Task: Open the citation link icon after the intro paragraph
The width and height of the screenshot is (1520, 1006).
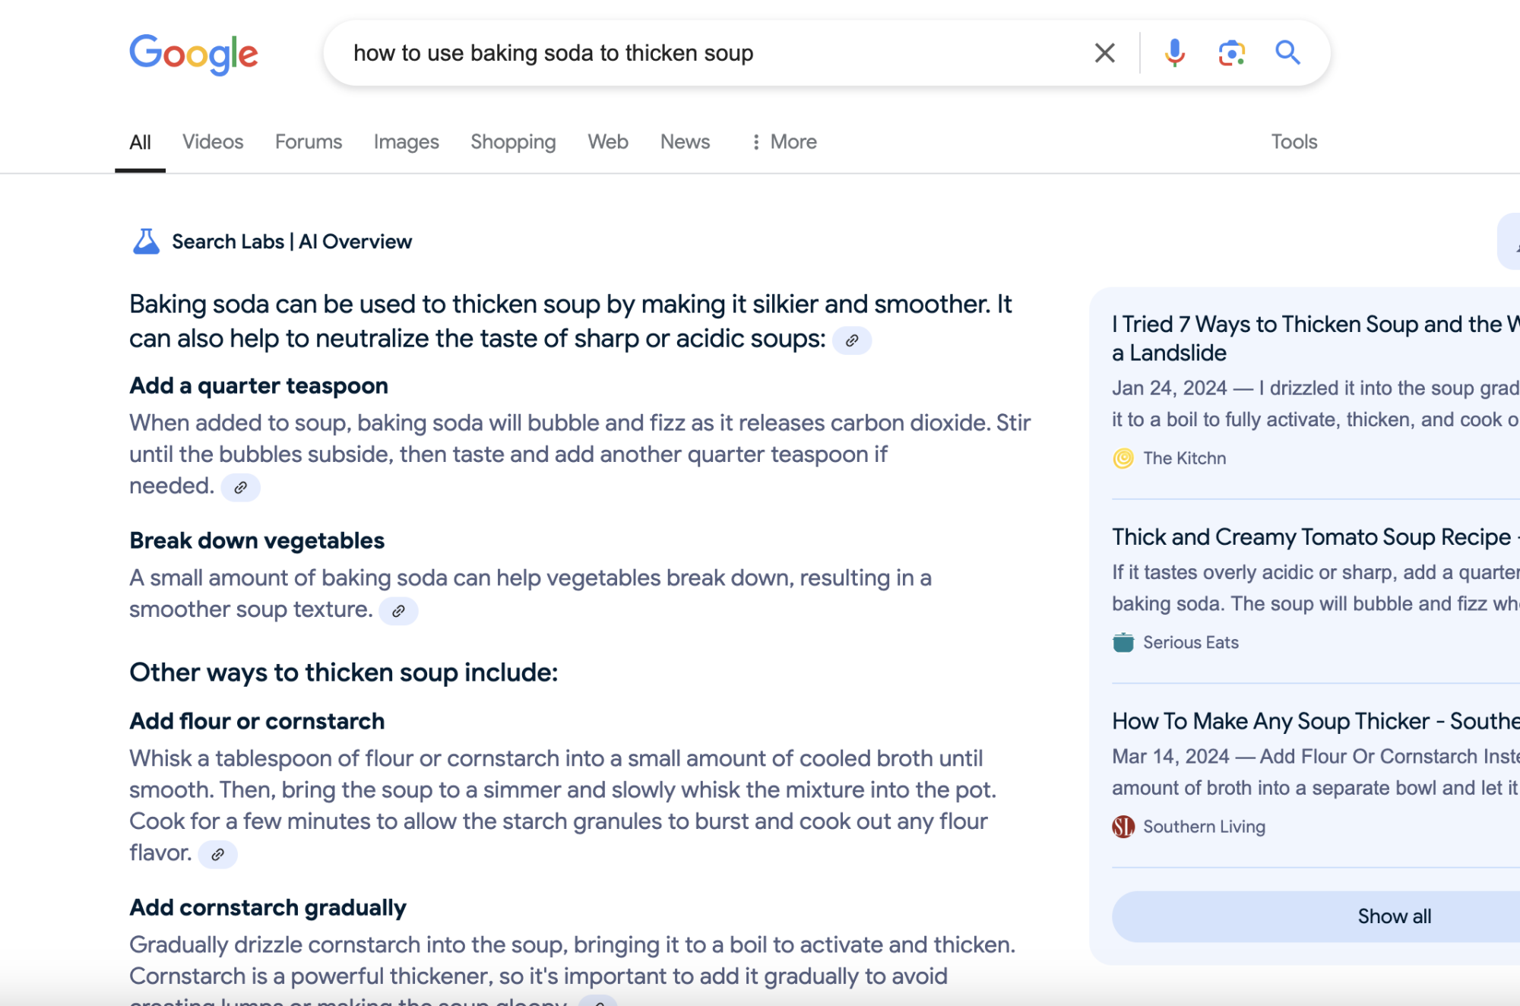Action: coord(853,341)
